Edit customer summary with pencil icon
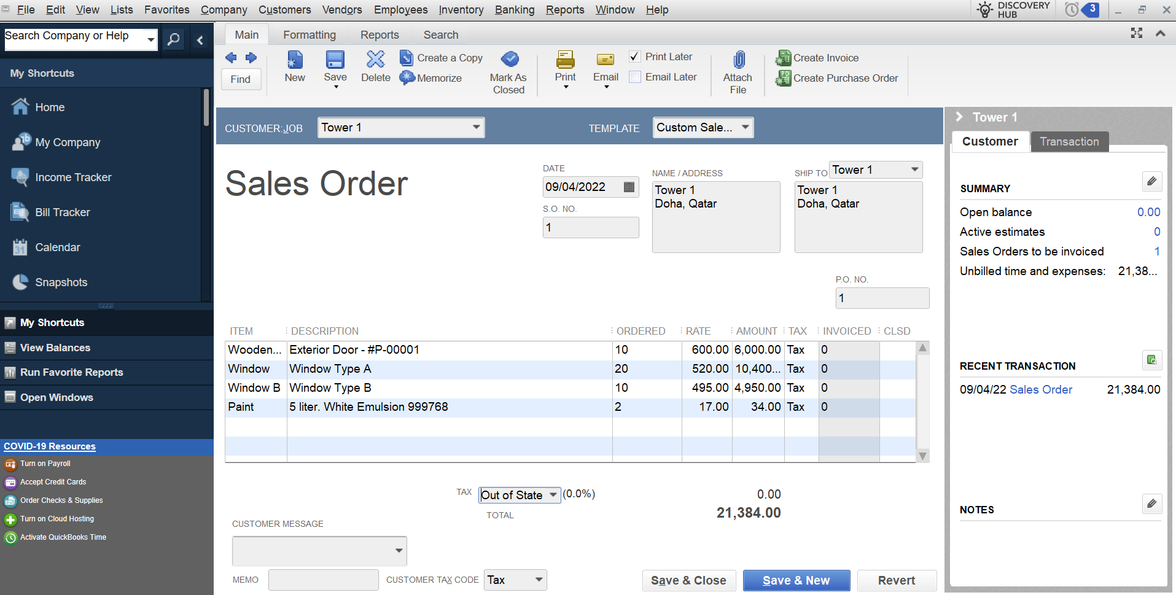Viewport: 1176px width, 595px height. click(1151, 181)
